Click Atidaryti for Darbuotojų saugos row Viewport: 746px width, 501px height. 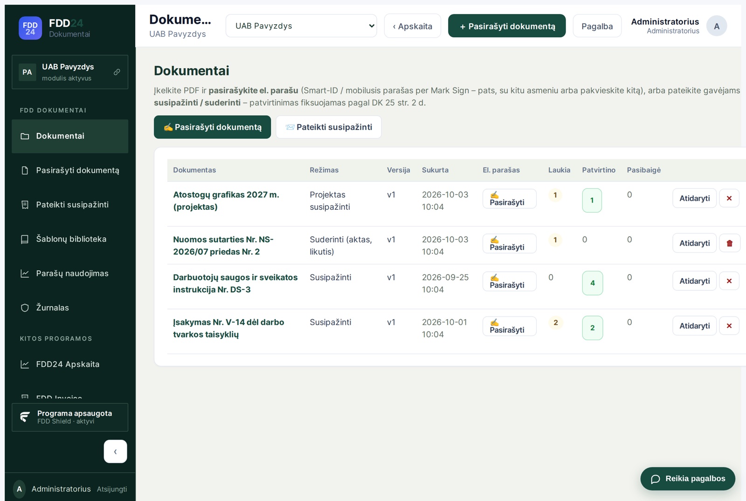694,281
